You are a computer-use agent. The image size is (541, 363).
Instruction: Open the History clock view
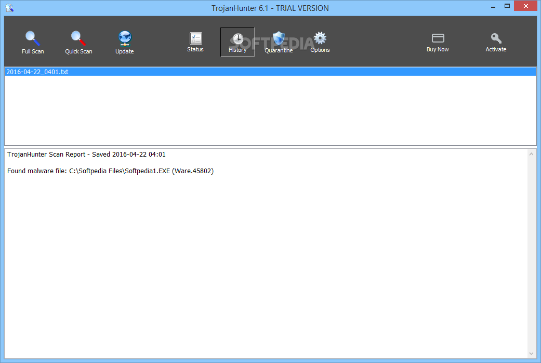(237, 42)
